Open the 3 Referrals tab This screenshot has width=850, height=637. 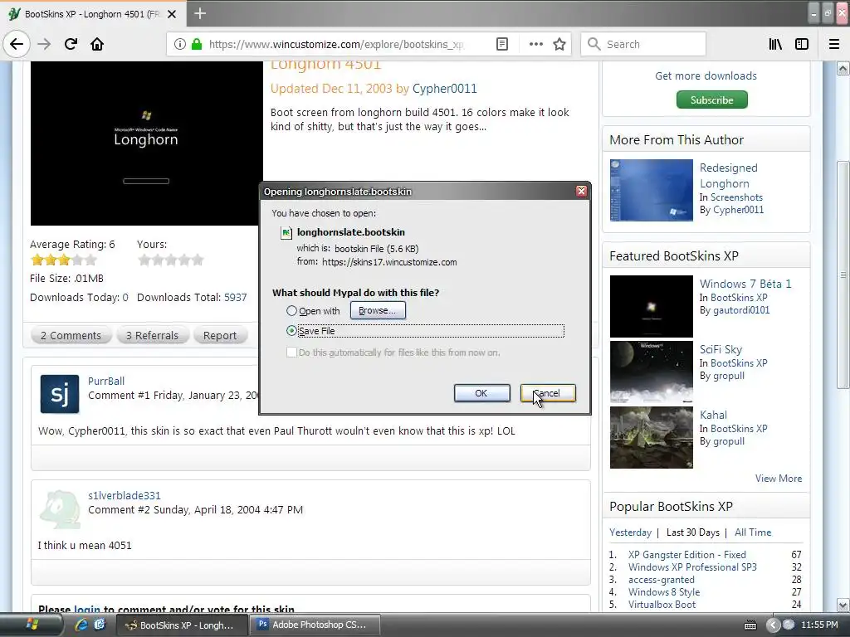click(152, 335)
